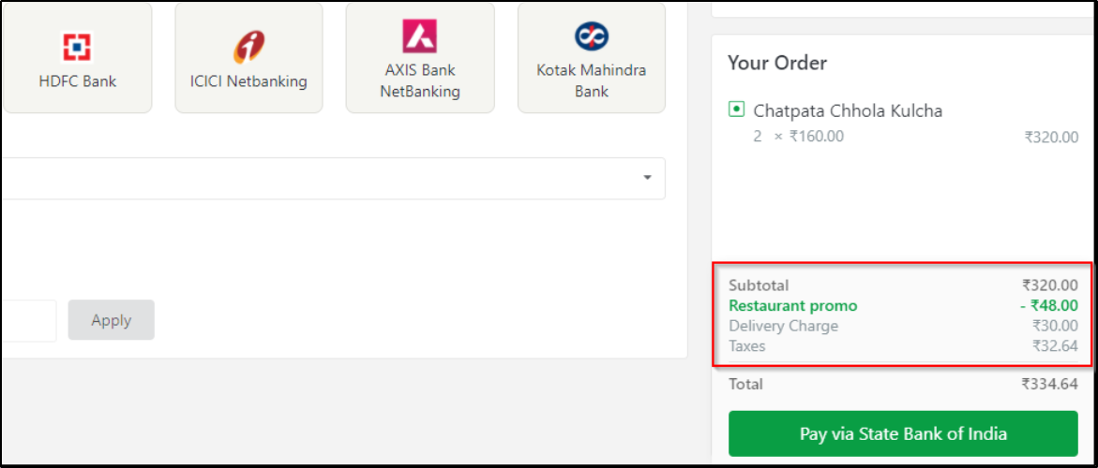Click the Total amount ₹334.64

[x=1049, y=384]
